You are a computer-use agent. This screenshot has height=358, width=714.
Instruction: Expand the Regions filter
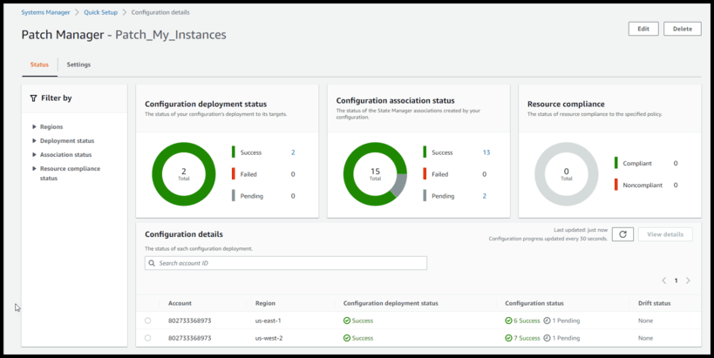[34, 127]
